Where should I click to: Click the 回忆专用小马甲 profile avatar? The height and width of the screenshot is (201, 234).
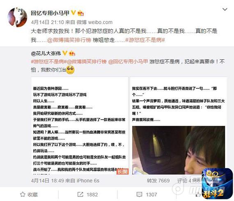tap(17, 17)
